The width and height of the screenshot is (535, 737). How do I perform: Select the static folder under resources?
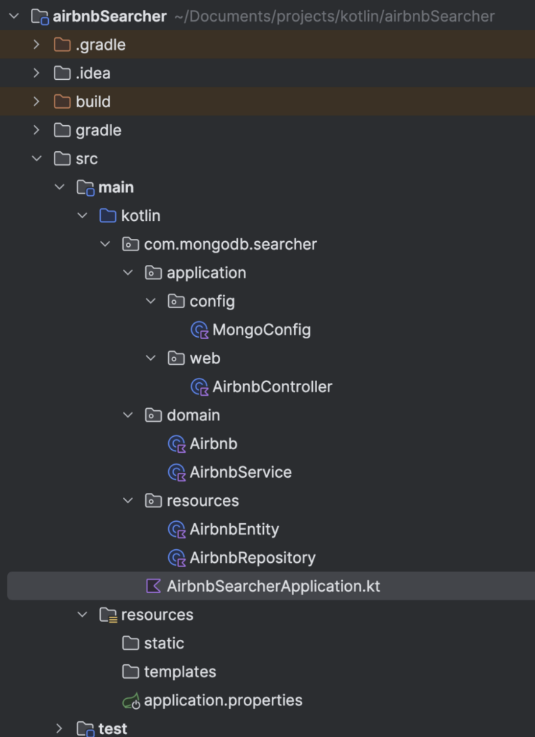click(x=163, y=643)
